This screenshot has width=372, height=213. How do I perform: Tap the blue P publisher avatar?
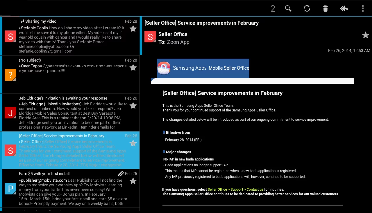(x=10, y=189)
